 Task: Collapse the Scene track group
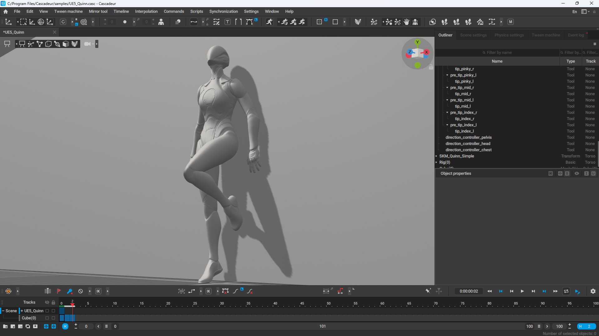3,311
